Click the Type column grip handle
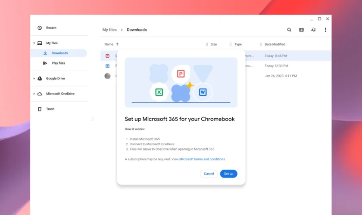 tap(231, 44)
